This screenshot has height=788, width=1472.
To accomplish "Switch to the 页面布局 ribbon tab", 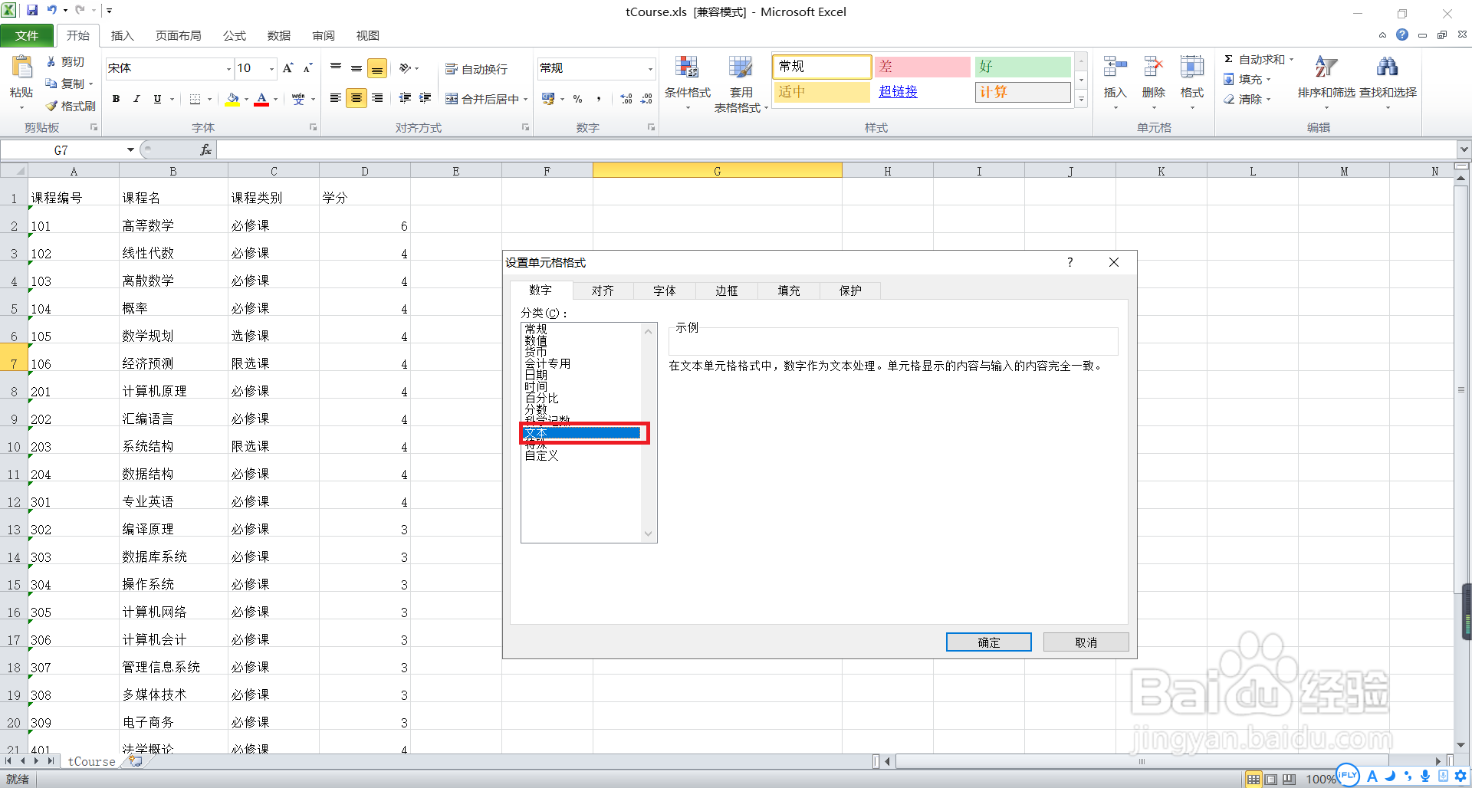I will pos(178,35).
